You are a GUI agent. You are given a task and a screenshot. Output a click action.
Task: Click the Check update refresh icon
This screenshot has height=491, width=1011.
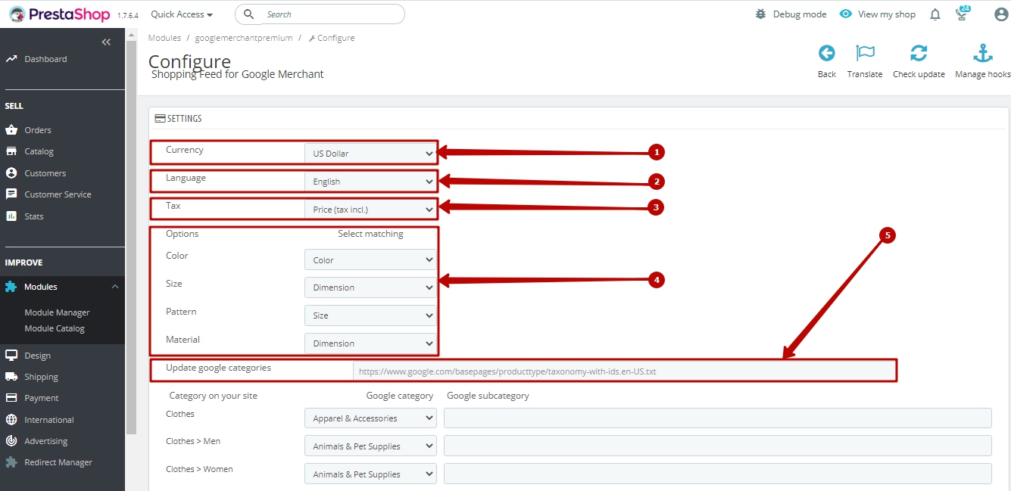click(919, 54)
